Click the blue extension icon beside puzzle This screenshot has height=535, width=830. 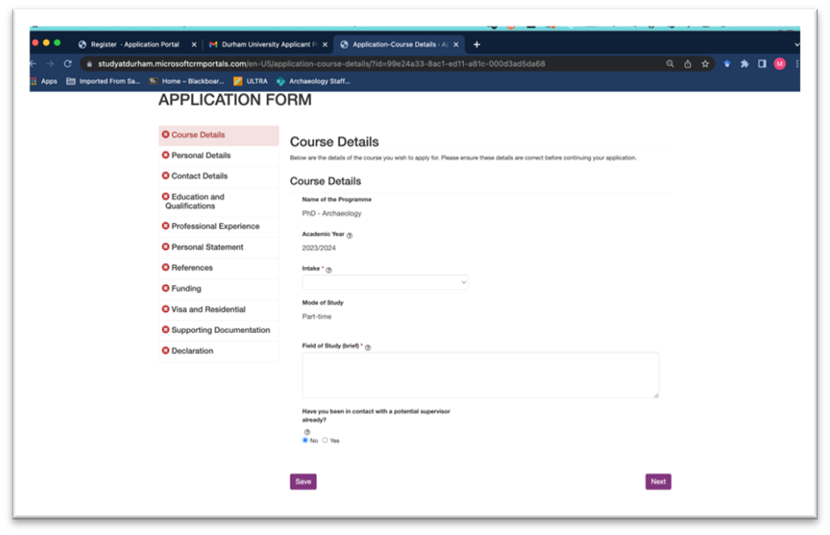coord(727,63)
